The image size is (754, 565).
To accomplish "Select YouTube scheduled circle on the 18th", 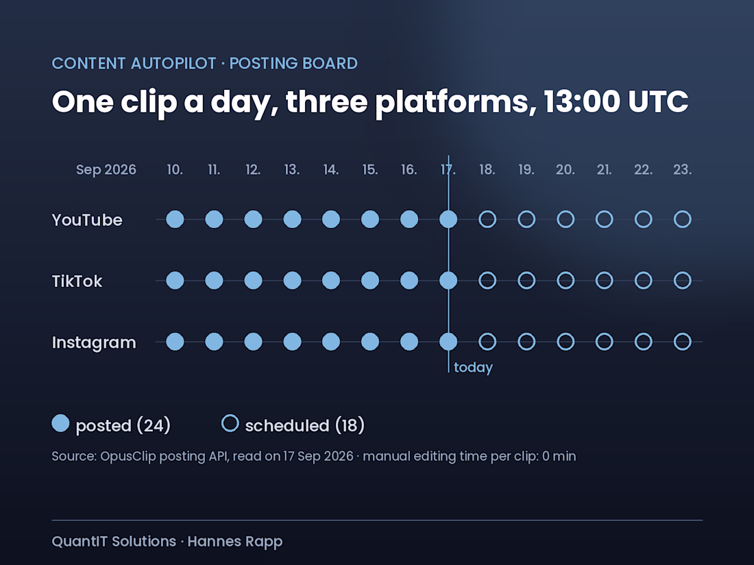I will point(487,219).
